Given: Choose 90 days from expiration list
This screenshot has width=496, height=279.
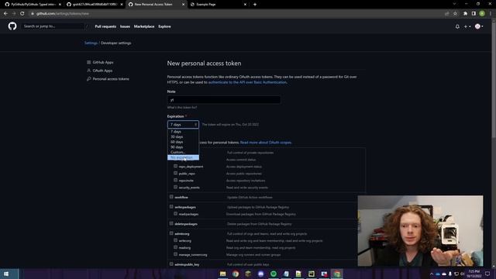Looking at the screenshot, I should pyautogui.click(x=183, y=147).
